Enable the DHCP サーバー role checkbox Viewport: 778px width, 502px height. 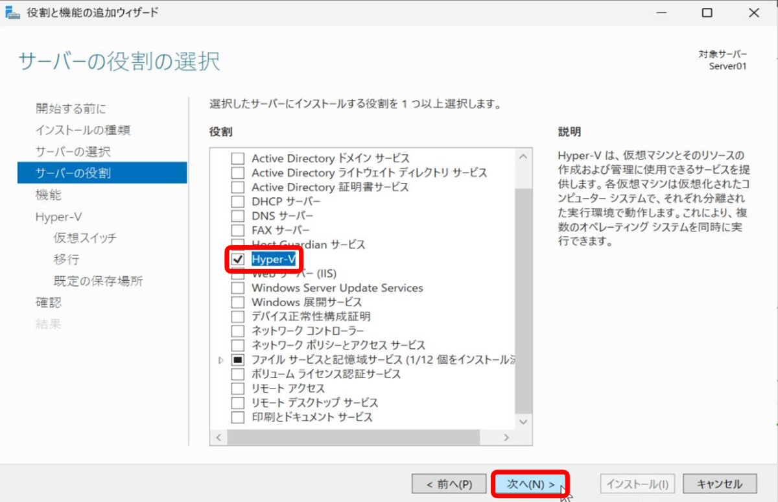tap(238, 201)
